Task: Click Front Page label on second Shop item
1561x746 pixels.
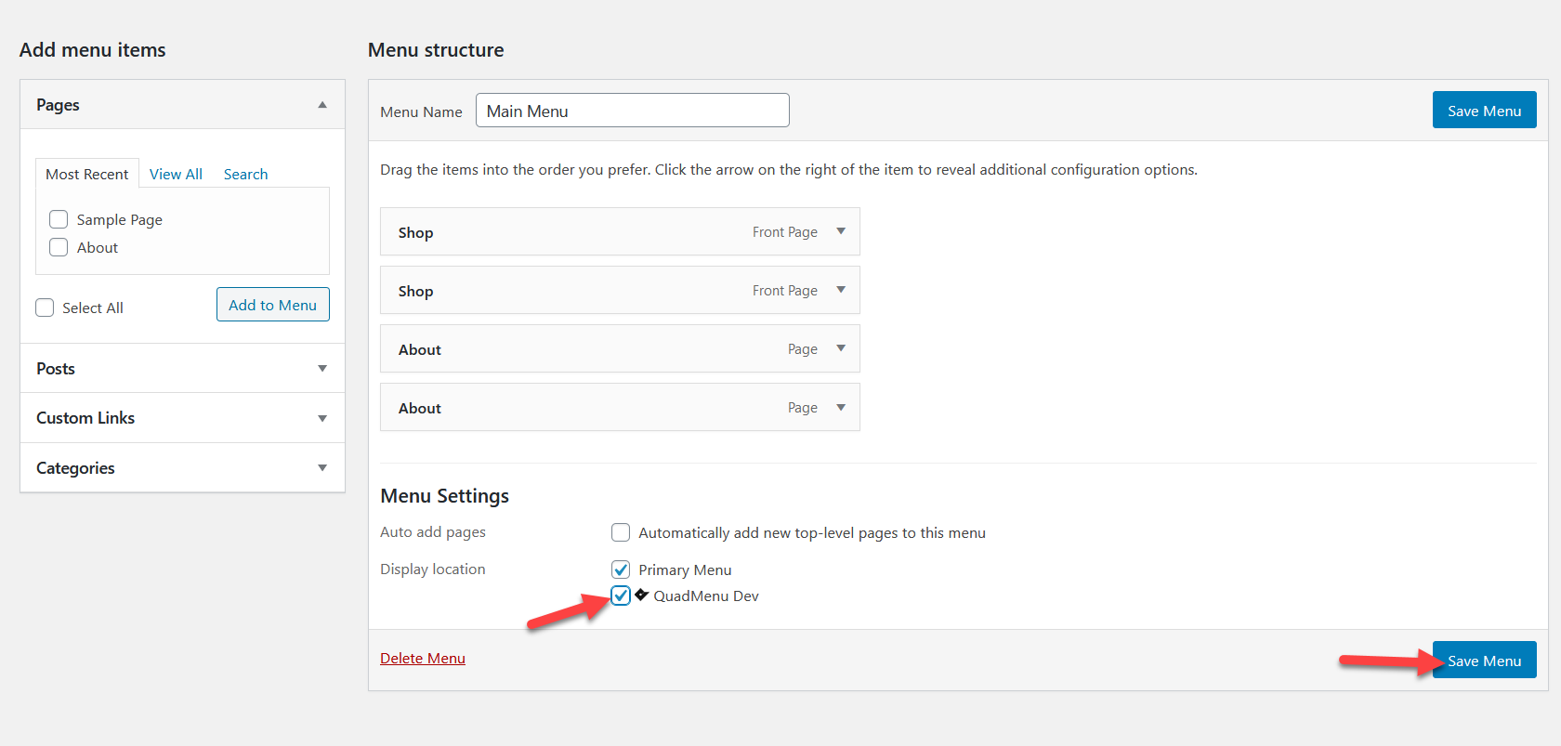Action: tap(785, 291)
